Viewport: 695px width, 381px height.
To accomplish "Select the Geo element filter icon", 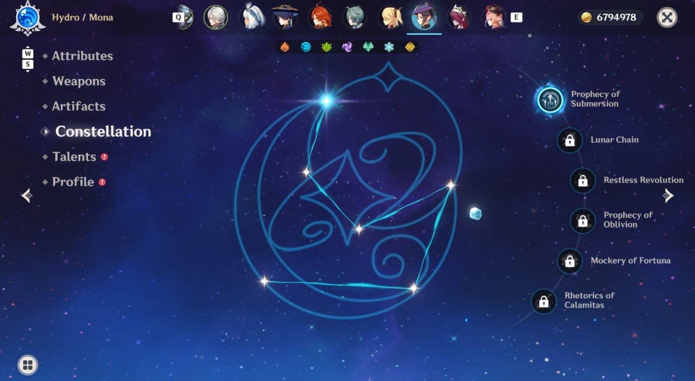I will coord(410,47).
